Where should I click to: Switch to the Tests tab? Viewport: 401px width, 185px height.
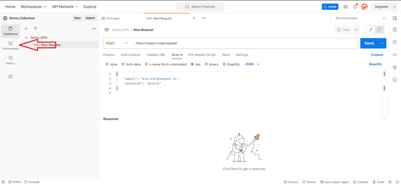tap(226, 55)
